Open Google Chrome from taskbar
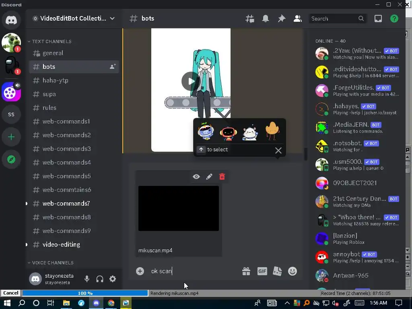Viewport: 412px width, 309px height. coord(111,303)
